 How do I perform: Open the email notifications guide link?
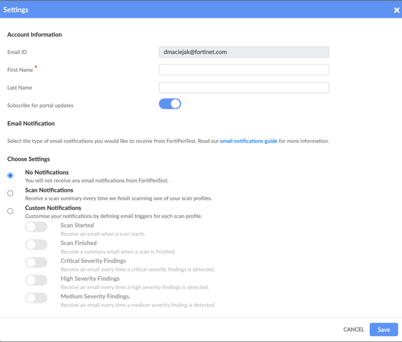click(x=249, y=141)
